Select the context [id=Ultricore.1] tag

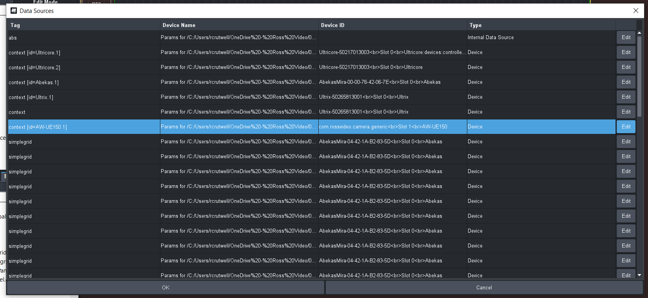[x=84, y=52]
